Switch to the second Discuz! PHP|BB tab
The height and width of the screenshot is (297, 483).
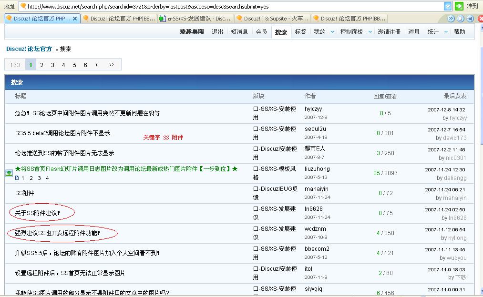(x=119, y=19)
